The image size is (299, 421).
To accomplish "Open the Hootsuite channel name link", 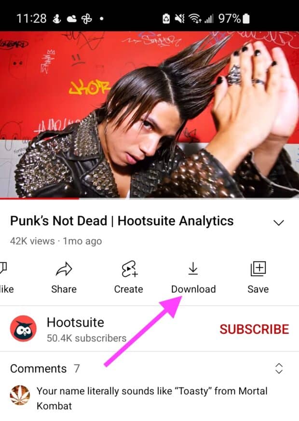I will [x=75, y=322].
